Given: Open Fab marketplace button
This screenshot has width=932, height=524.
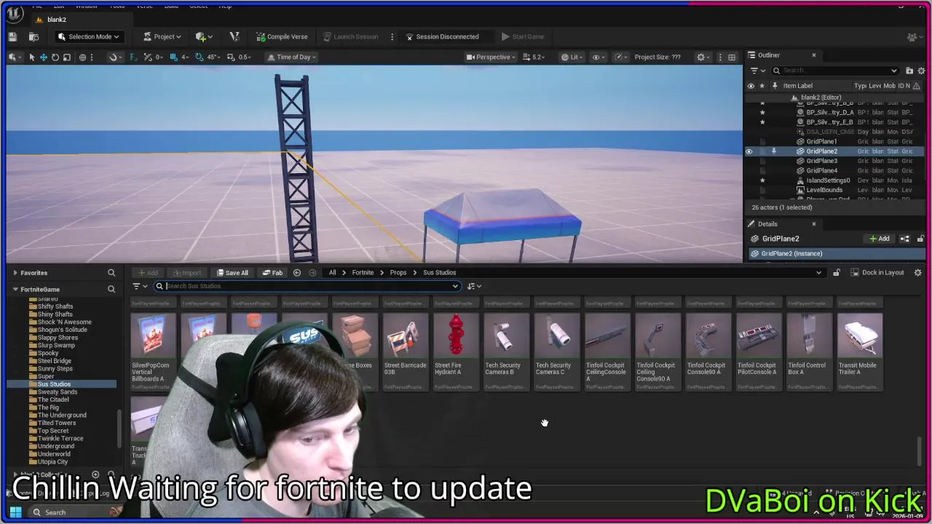Looking at the screenshot, I should [x=272, y=273].
